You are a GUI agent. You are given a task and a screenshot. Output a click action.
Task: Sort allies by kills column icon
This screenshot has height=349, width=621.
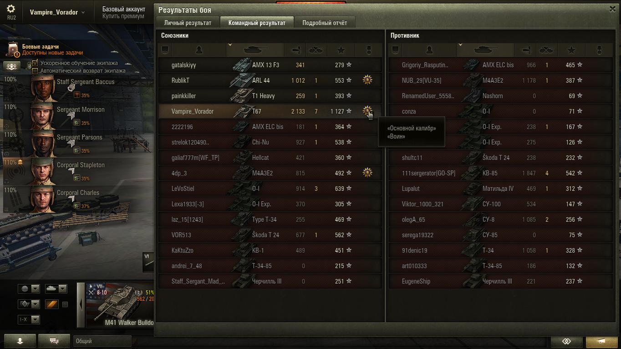tap(316, 50)
